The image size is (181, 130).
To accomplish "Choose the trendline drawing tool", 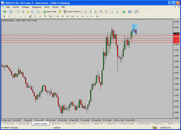I will 25,17.
